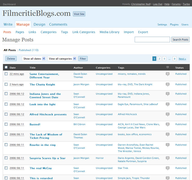The image size is (192, 180).
Task: Click the search posts text field
Action: (152, 40)
